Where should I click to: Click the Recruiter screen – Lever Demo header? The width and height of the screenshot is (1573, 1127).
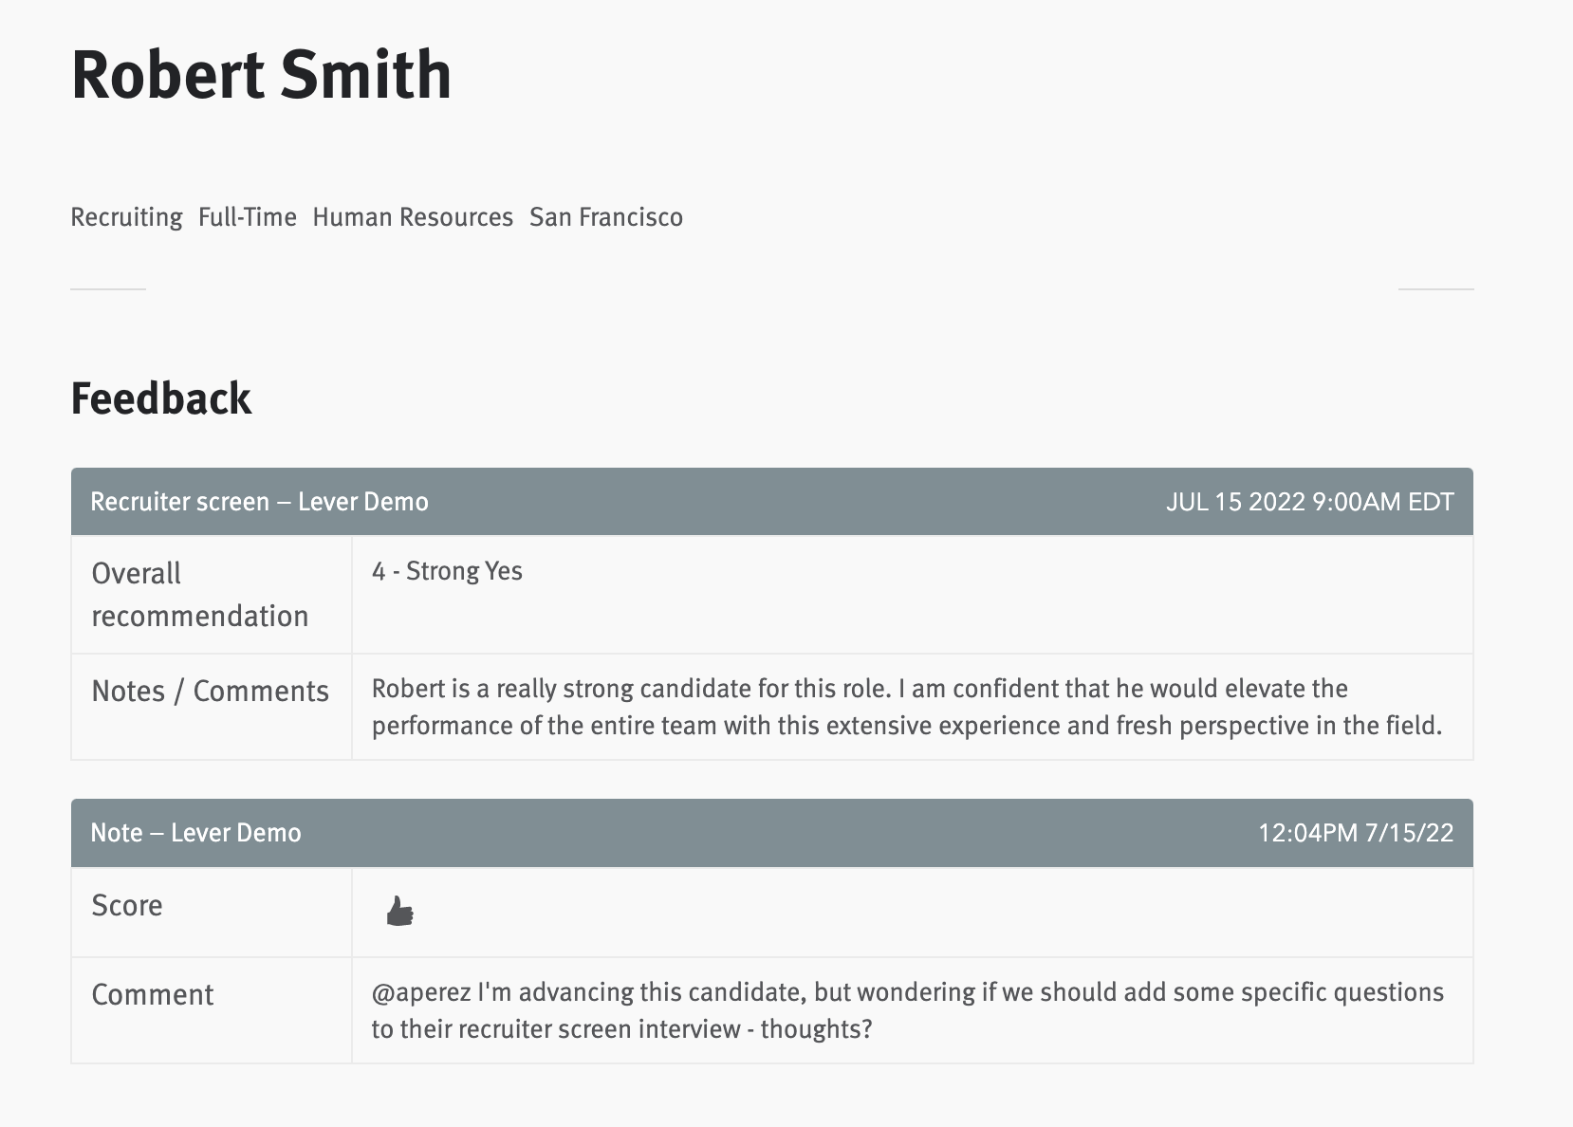(x=259, y=502)
